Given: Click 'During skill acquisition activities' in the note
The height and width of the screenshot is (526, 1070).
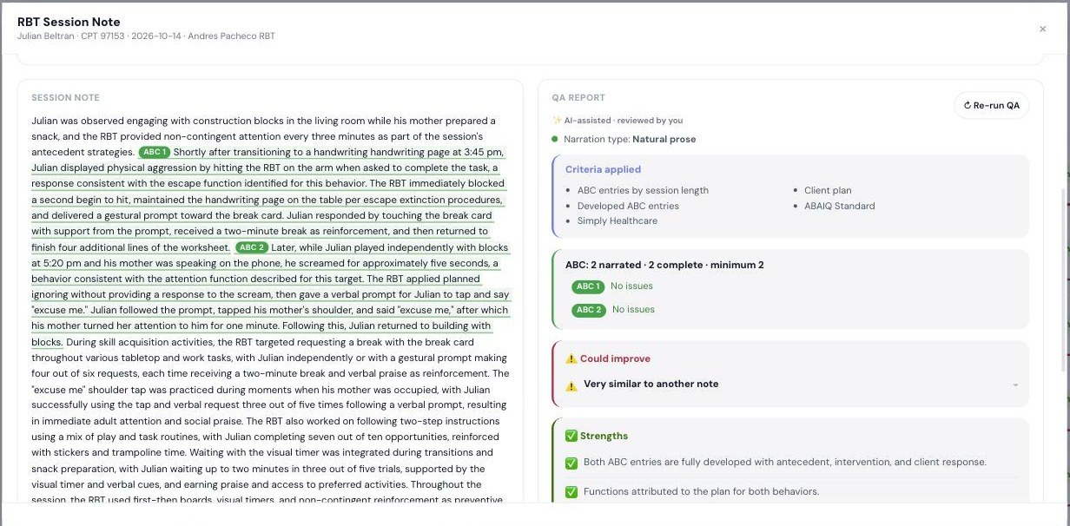Looking at the screenshot, I should click(x=147, y=342).
